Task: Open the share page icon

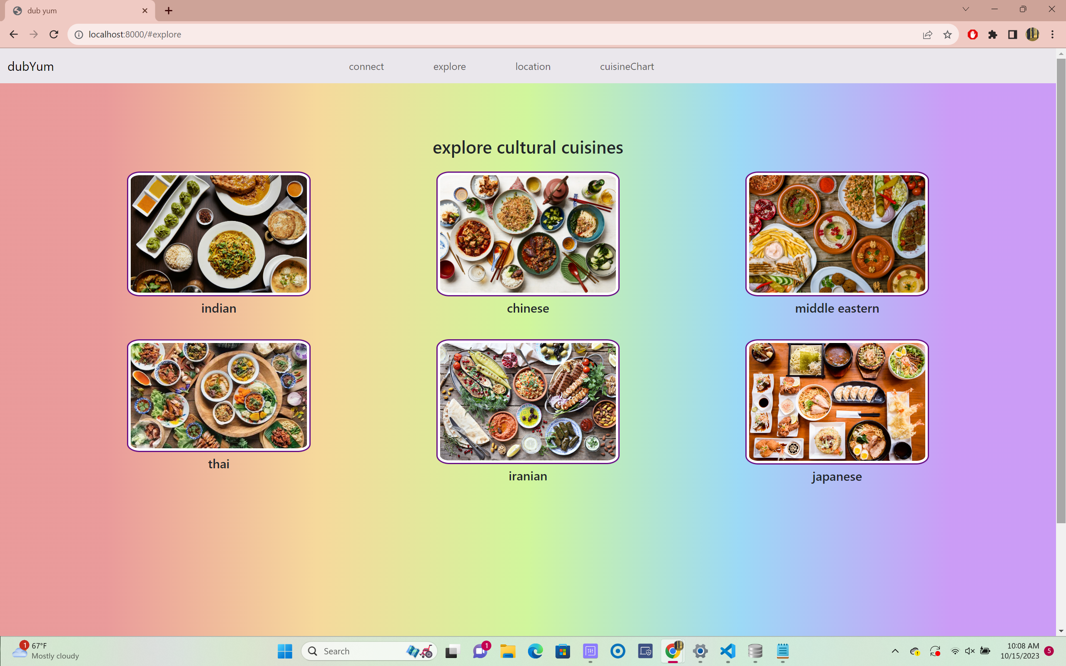Action: pyautogui.click(x=927, y=35)
